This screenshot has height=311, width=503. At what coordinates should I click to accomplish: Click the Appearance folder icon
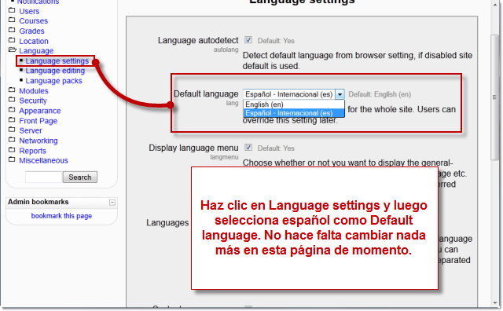coord(12,110)
